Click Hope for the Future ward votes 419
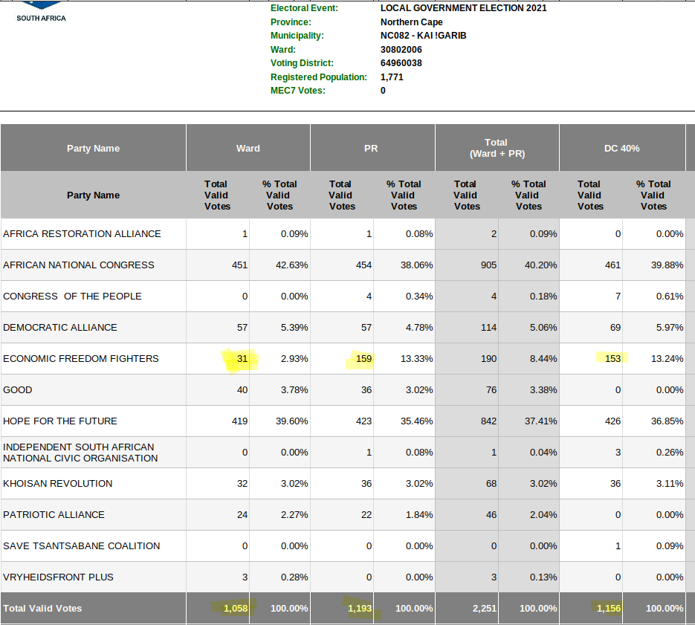Image resolution: width=695 pixels, height=625 pixels. click(240, 421)
